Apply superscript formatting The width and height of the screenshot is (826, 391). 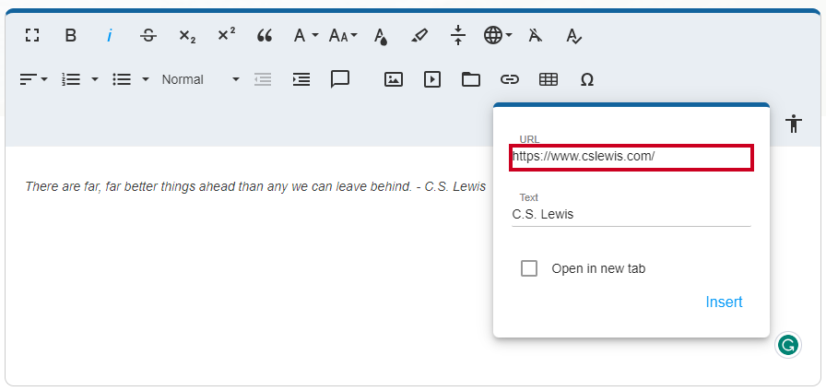(x=227, y=35)
